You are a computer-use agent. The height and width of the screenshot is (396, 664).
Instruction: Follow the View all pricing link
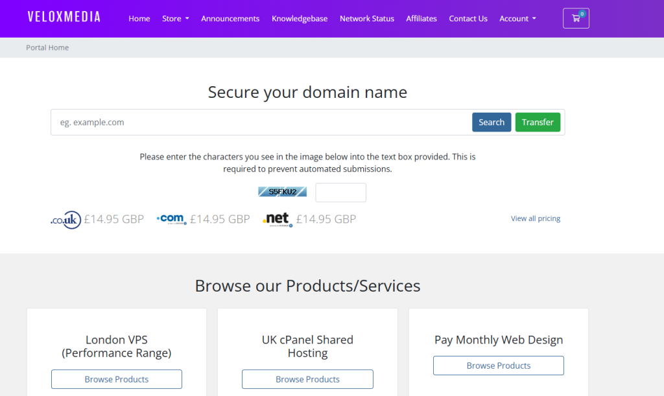[535, 218]
